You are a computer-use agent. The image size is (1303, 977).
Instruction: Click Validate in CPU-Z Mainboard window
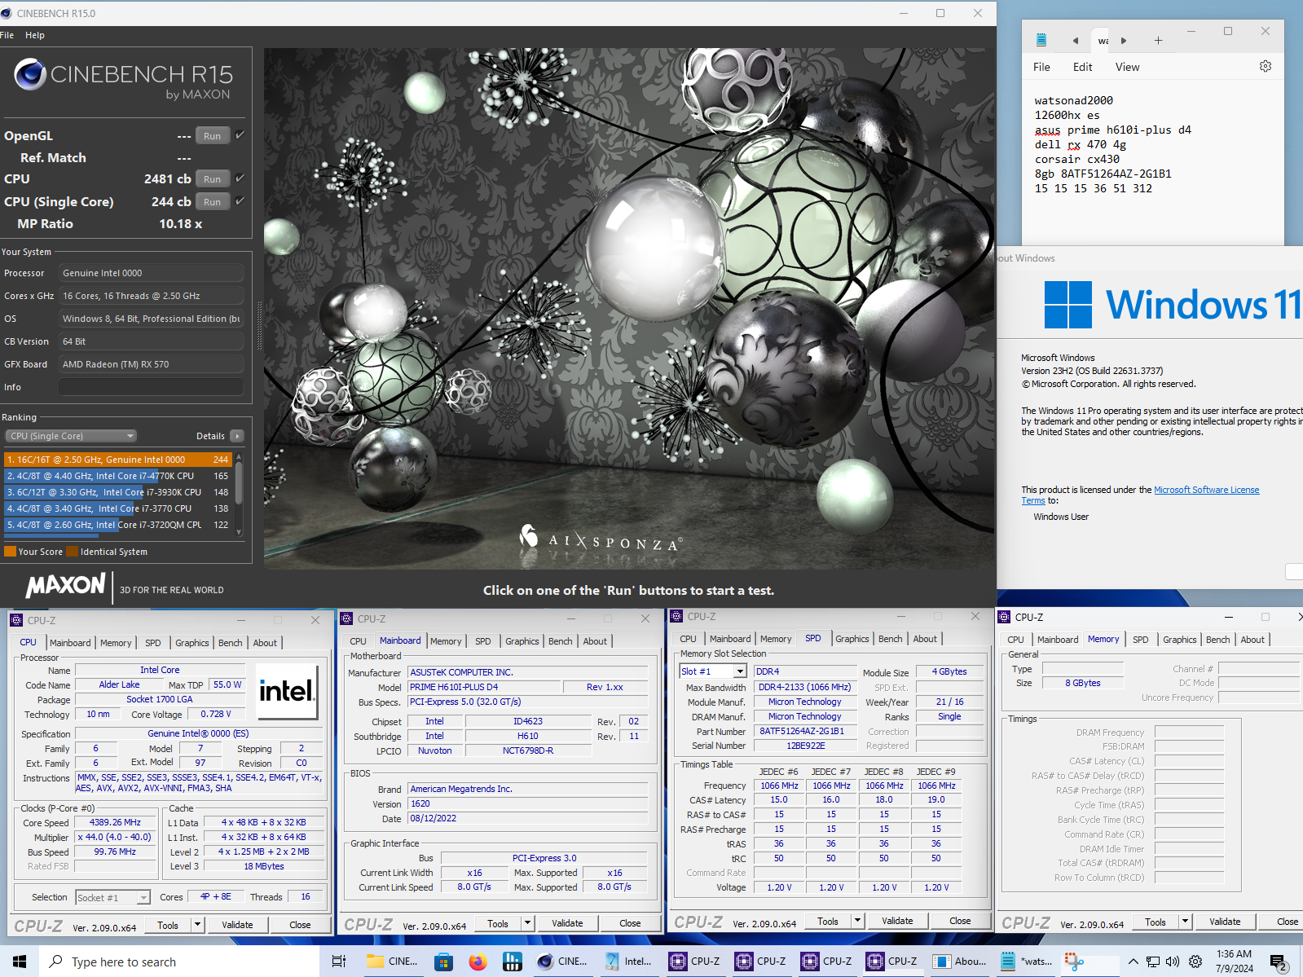point(567,923)
